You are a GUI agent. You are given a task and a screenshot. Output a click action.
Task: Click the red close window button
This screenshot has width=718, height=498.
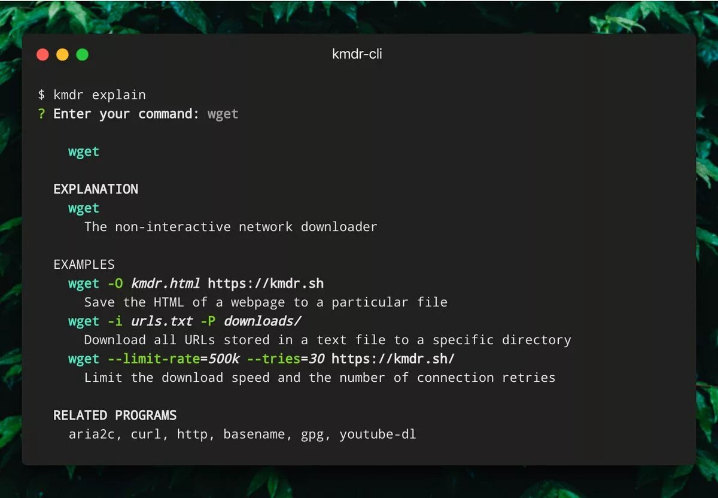click(x=42, y=54)
